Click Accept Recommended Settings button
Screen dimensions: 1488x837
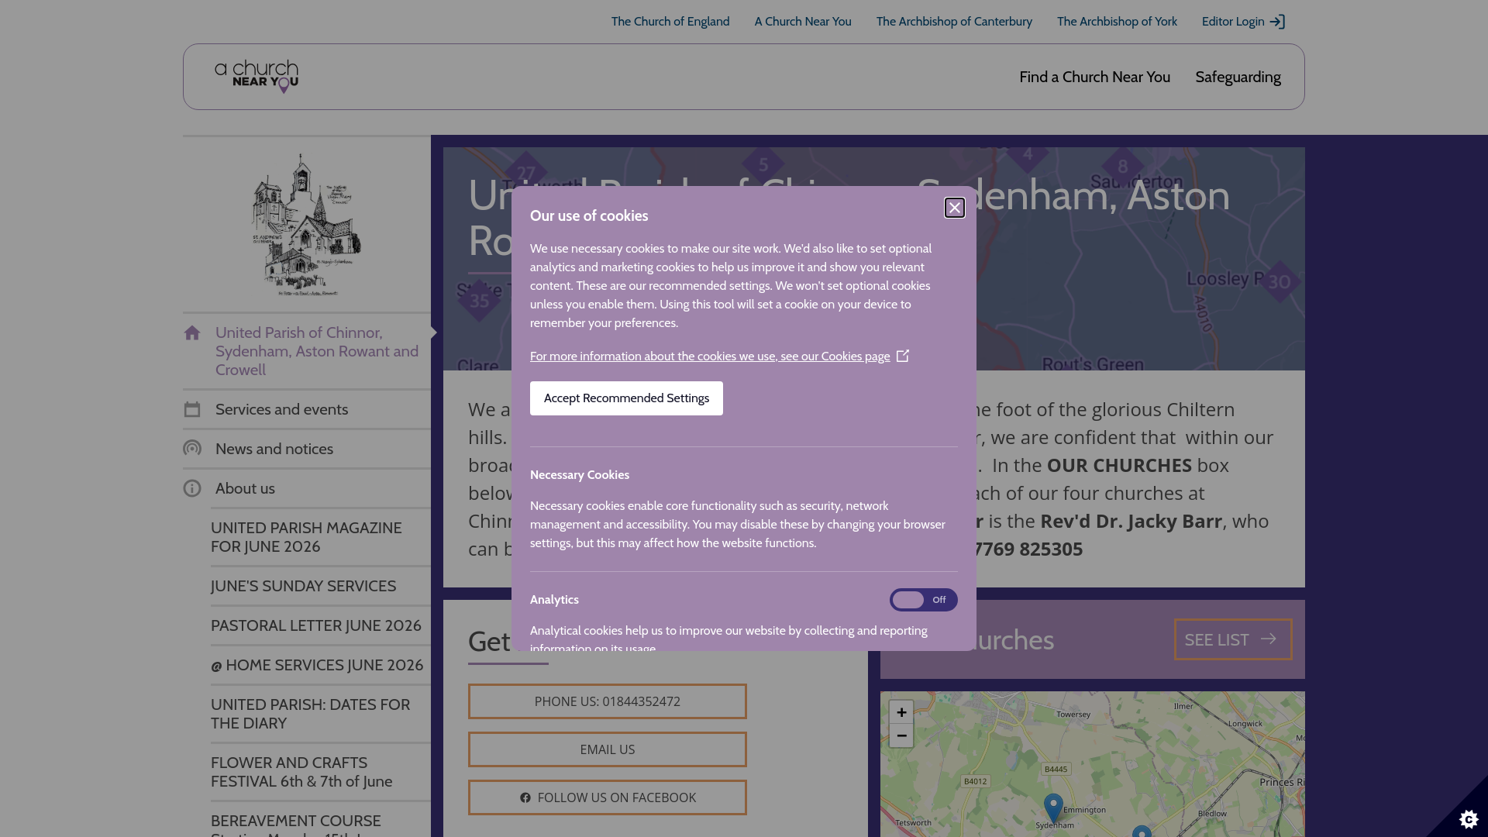pyautogui.click(x=626, y=398)
